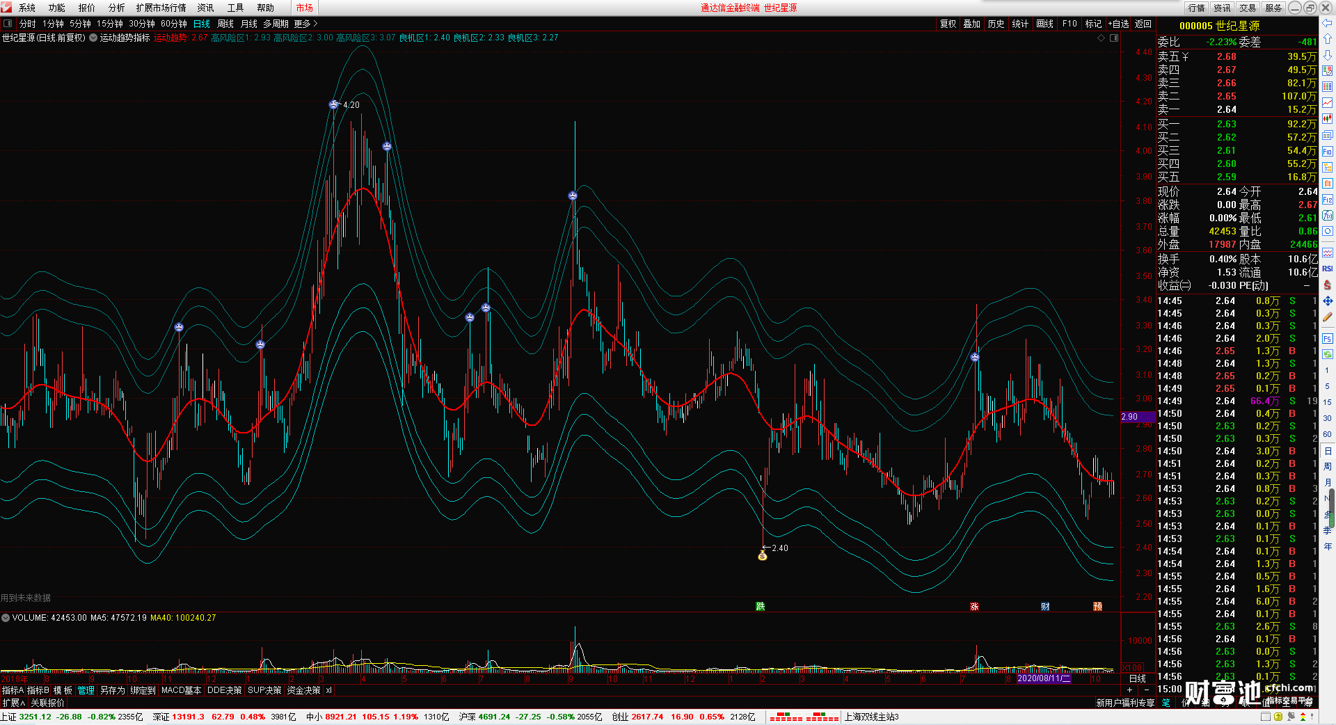Expand the 扩展∧ panel at bottom-left
The height and width of the screenshot is (725, 1336).
coord(13,703)
